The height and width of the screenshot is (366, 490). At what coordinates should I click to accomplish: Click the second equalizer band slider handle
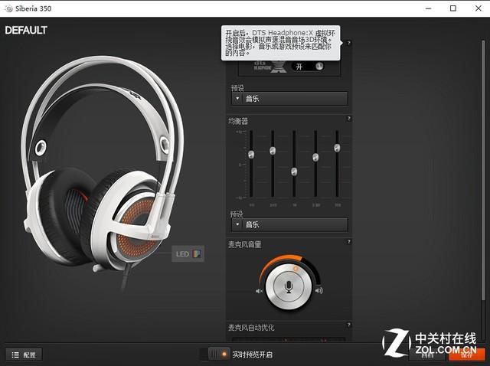pyautogui.click(x=273, y=151)
